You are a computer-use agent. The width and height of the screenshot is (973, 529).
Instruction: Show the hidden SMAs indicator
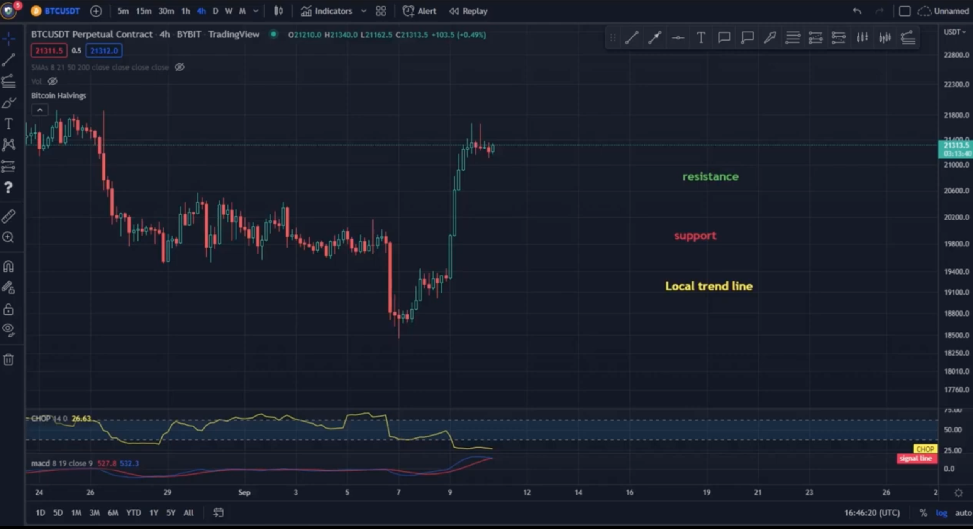coord(179,67)
